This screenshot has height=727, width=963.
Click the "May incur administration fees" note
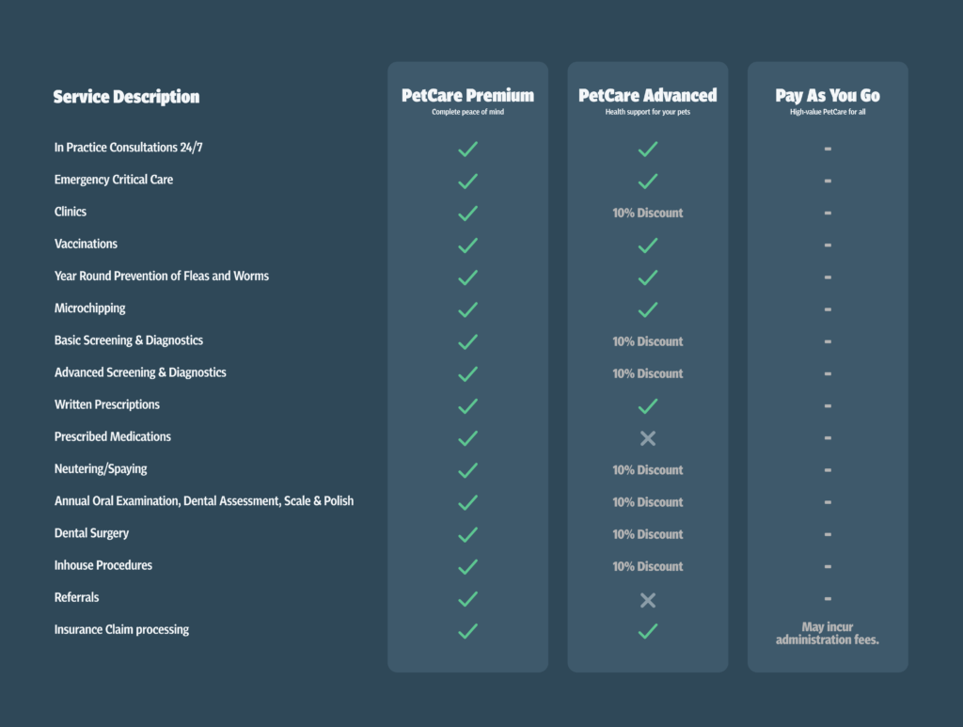click(x=828, y=633)
